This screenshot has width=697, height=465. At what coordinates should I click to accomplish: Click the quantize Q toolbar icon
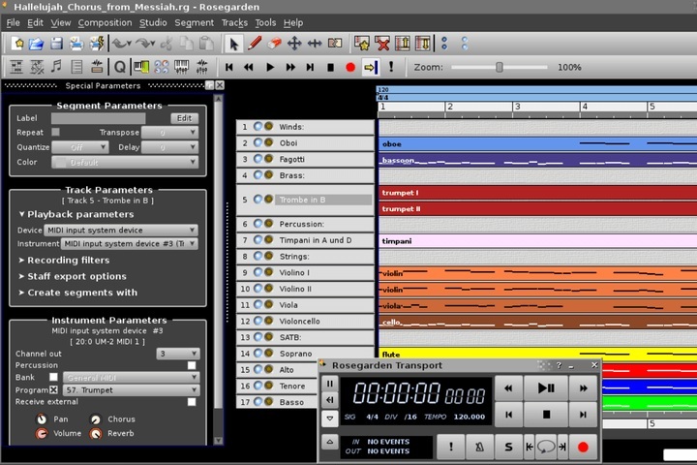tap(120, 67)
